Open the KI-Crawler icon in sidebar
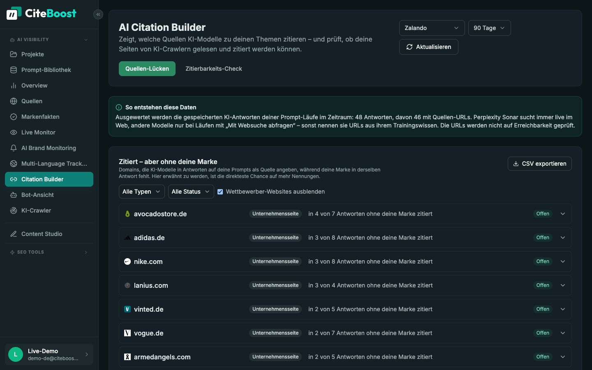Viewport: 592px width, 370px height. pyautogui.click(x=14, y=210)
